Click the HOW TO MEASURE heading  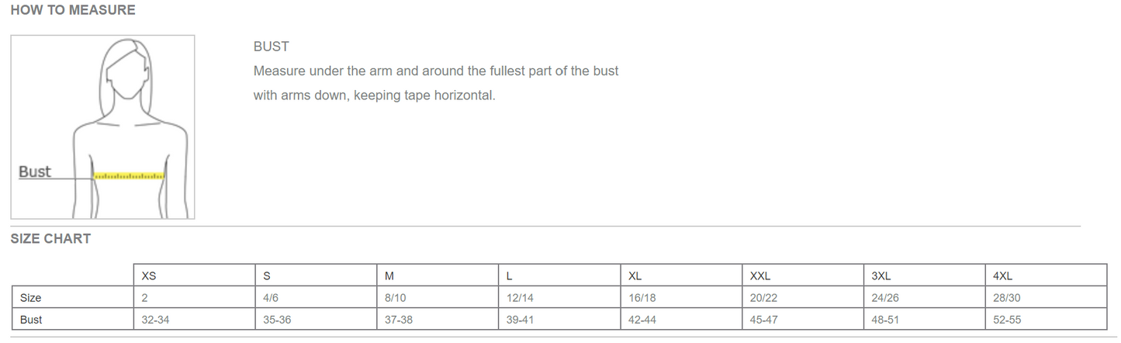point(73,10)
